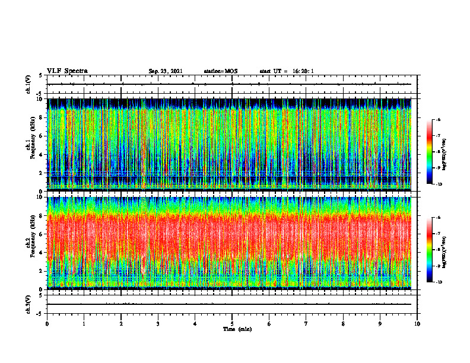The width and height of the screenshot is (470, 363).
Task: Click the "-6" label on ch.1 color scale
Action: point(439,119)
